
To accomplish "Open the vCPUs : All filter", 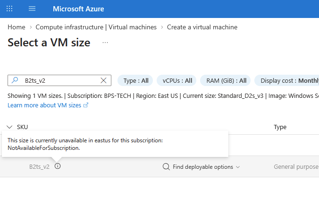I will (176, 80).
